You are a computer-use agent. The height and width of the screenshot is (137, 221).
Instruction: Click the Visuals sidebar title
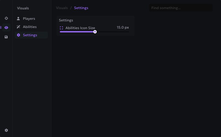pos(23,8)
